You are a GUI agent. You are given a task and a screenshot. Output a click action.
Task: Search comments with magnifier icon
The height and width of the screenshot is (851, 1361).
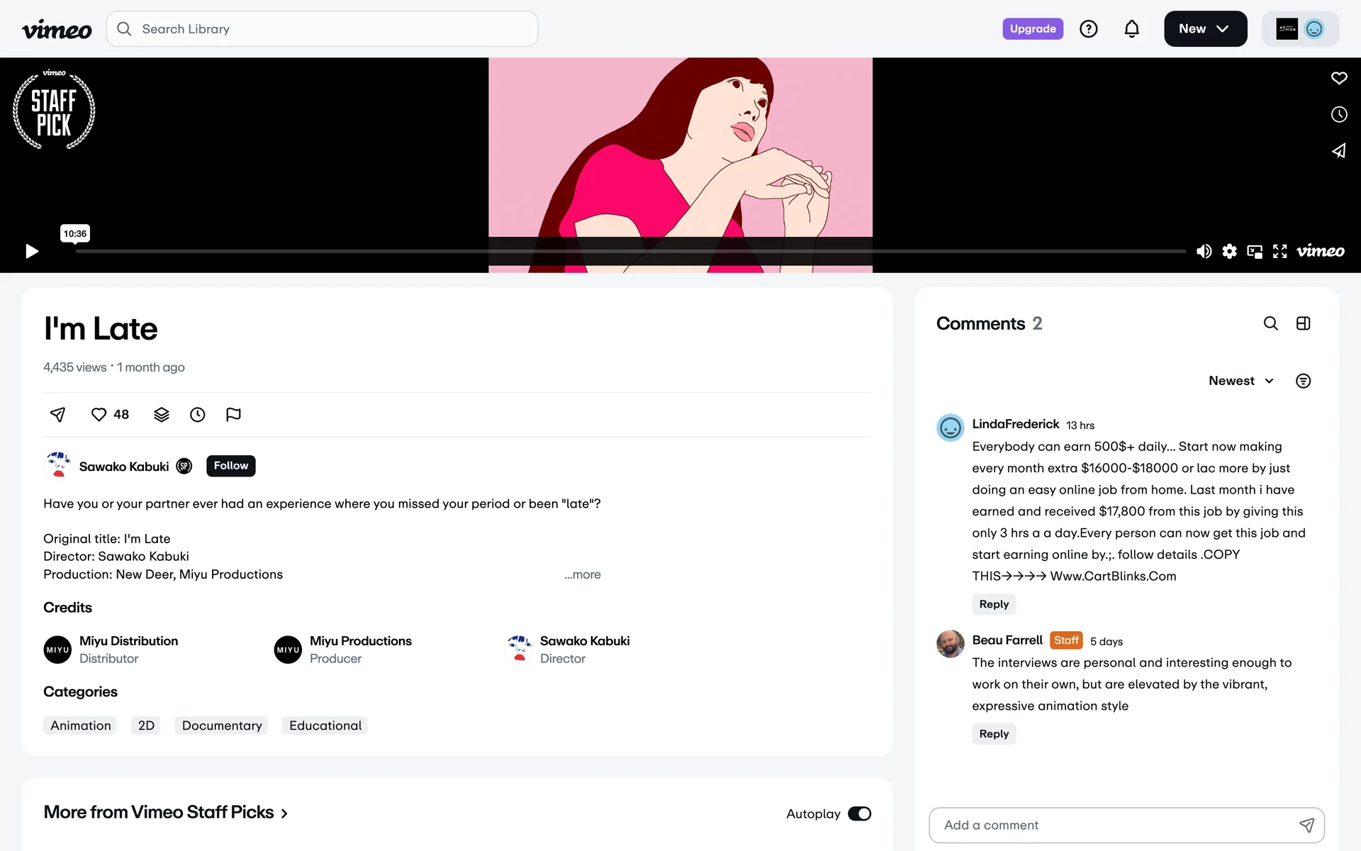point(1270,323)
